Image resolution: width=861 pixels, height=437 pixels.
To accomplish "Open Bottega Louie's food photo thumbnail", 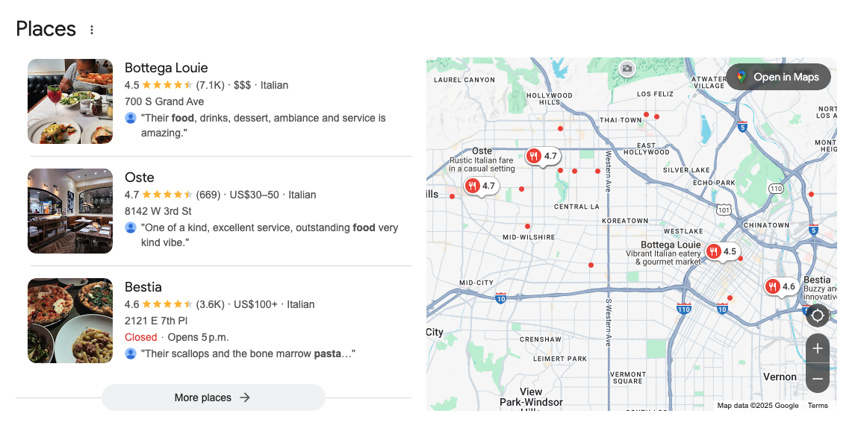I will [69, 101].
